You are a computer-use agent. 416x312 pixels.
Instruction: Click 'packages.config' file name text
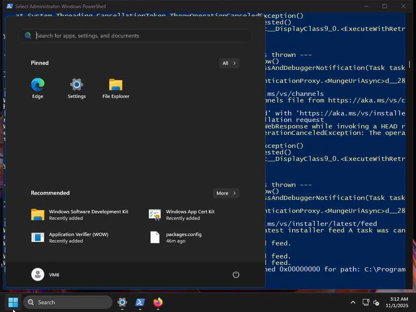184,234
